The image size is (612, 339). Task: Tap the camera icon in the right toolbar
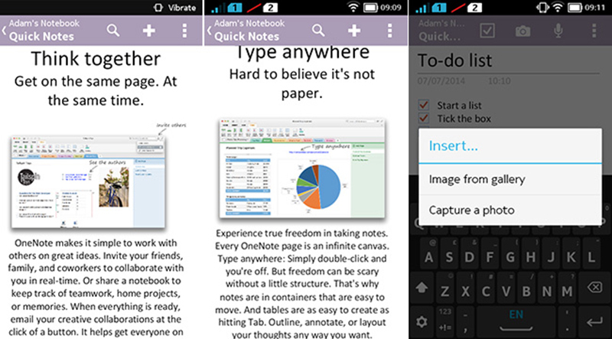pos(522,31)
